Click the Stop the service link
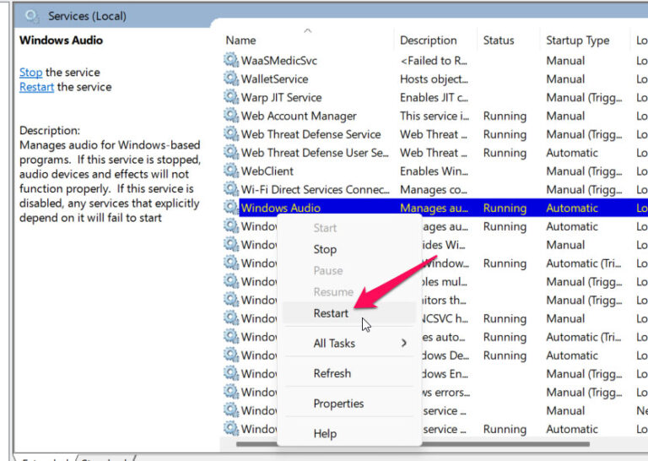The image size is (648, 461). click(x=31, y=73)
